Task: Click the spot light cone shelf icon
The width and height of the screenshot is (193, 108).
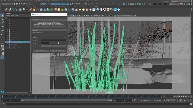Action: (x=87, y=10)
